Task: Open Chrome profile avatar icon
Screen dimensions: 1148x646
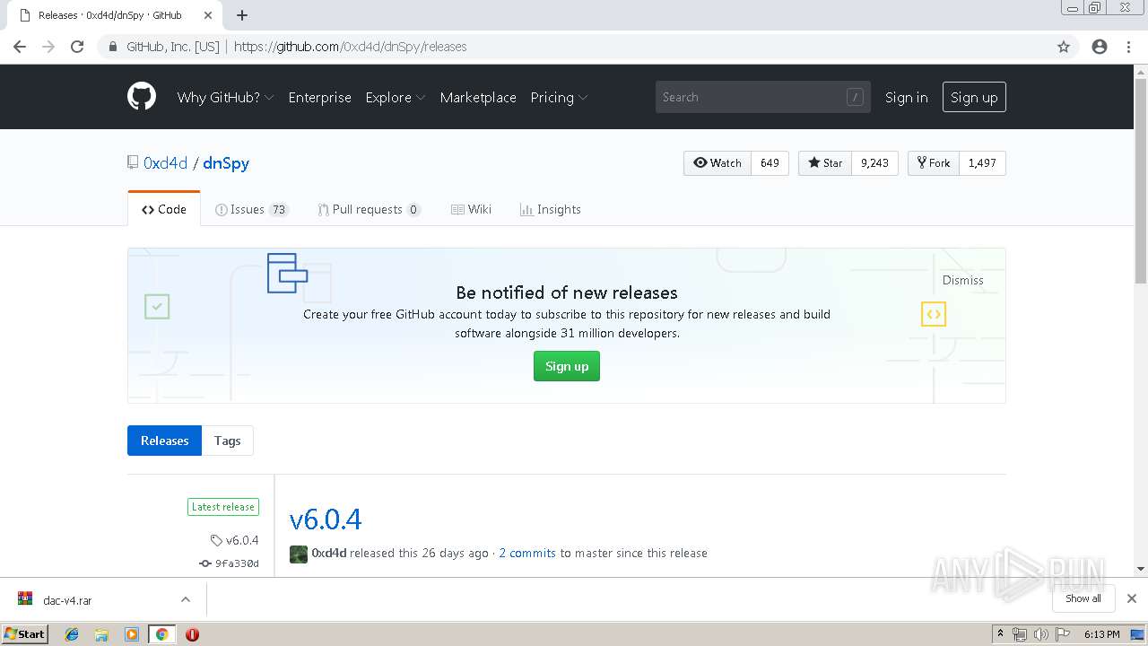Action: point(1100,47)
